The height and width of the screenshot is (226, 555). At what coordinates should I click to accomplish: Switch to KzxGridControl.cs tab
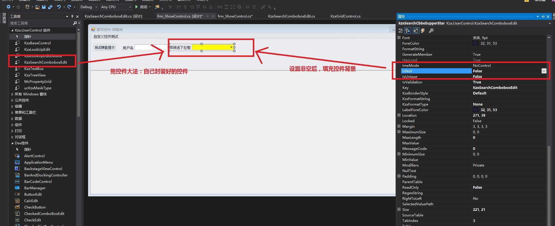click(345, 16)
